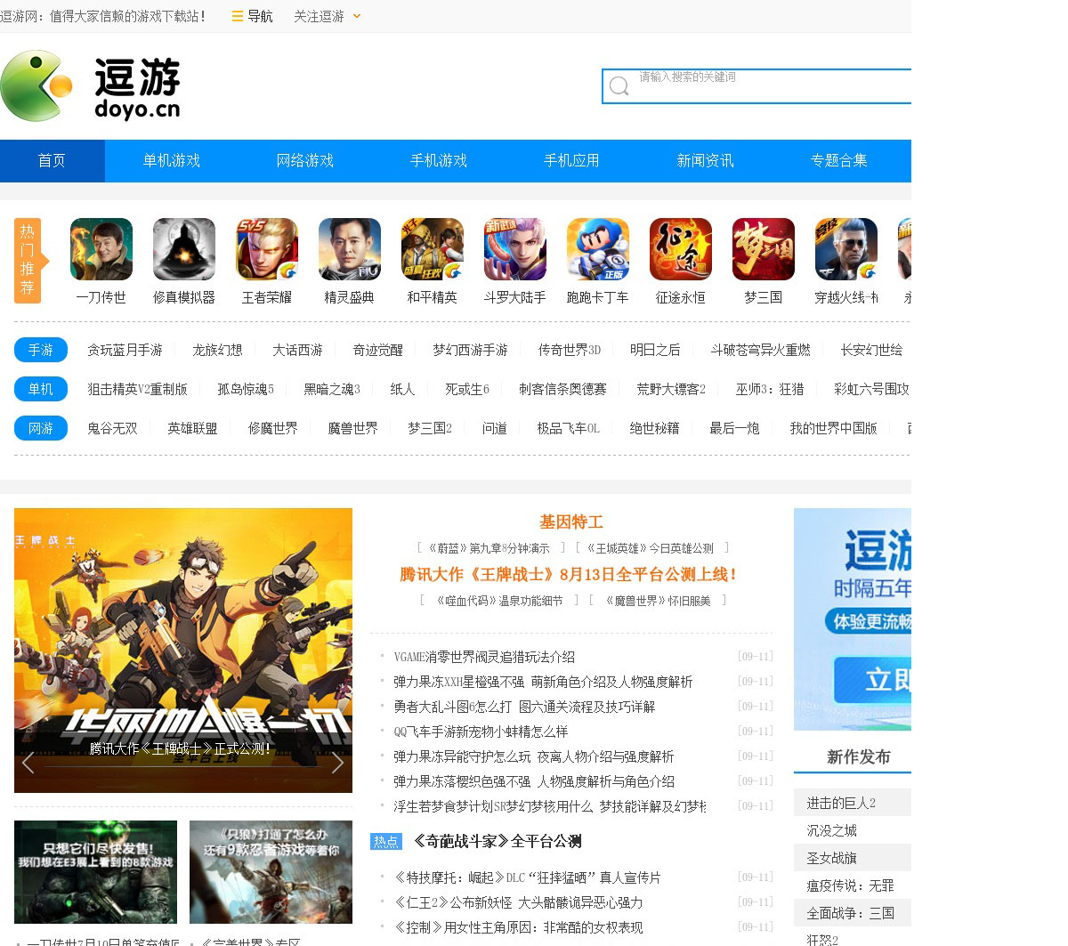
Task: Open 梦幻西游手游 link
Action: point(470,351)
